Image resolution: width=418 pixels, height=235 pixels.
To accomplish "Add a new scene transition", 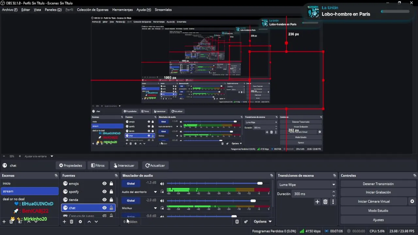I will (317, 202).
